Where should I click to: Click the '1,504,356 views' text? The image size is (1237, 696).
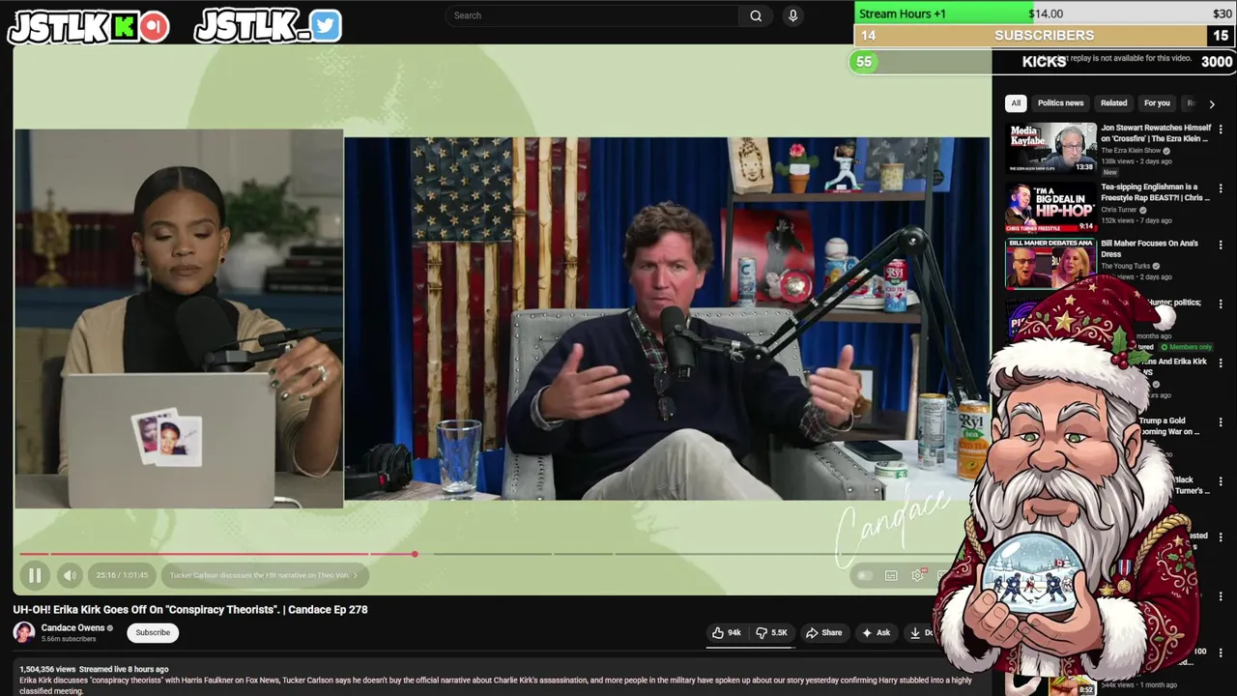tap(47, 670)
